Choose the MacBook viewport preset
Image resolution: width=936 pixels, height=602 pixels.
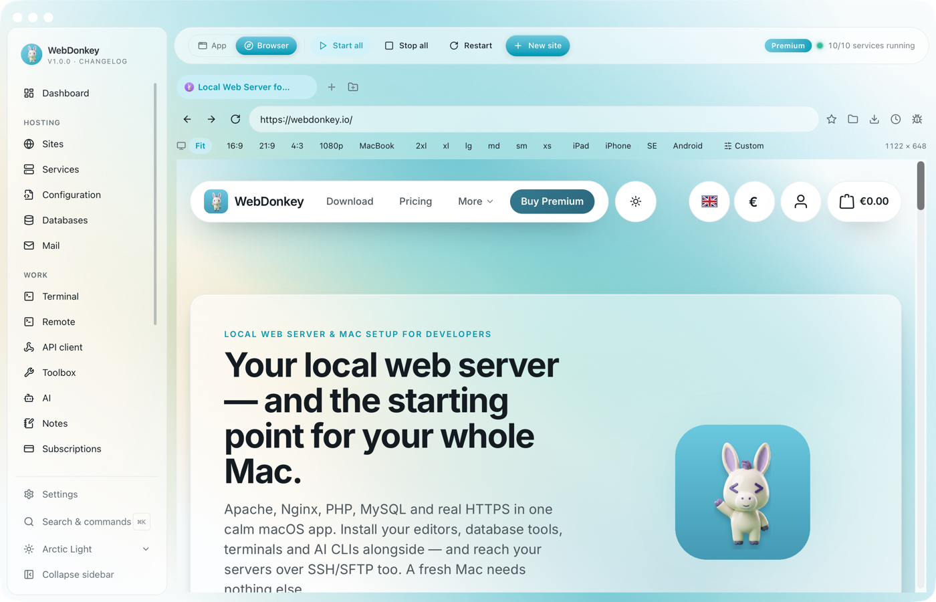376,146
